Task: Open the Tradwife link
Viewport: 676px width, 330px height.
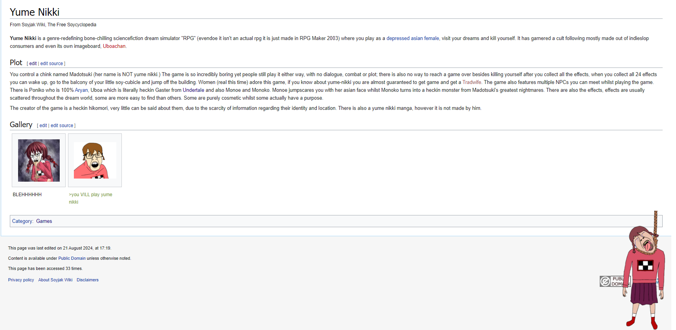Action: (472, 82)
